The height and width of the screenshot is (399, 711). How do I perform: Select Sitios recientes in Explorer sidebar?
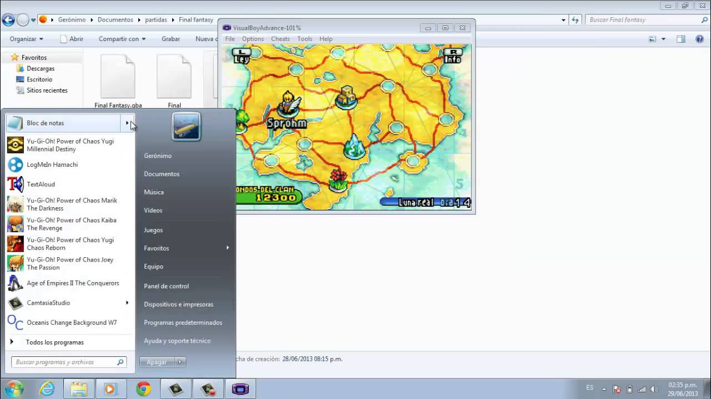point(47,90)
